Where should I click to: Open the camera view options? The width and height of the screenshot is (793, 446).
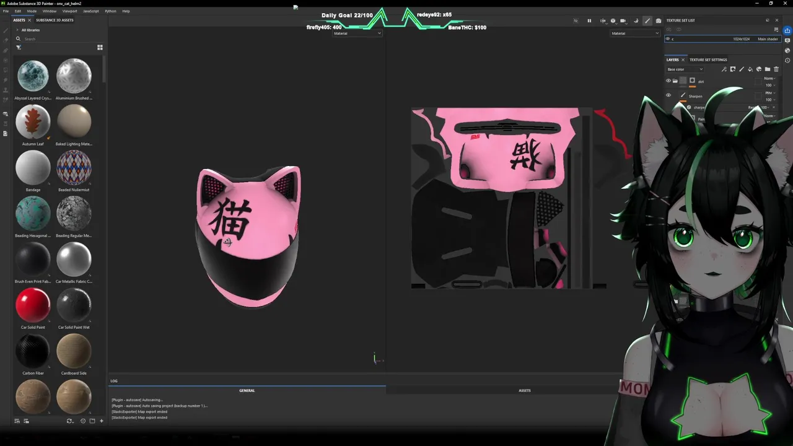(623, 20)
